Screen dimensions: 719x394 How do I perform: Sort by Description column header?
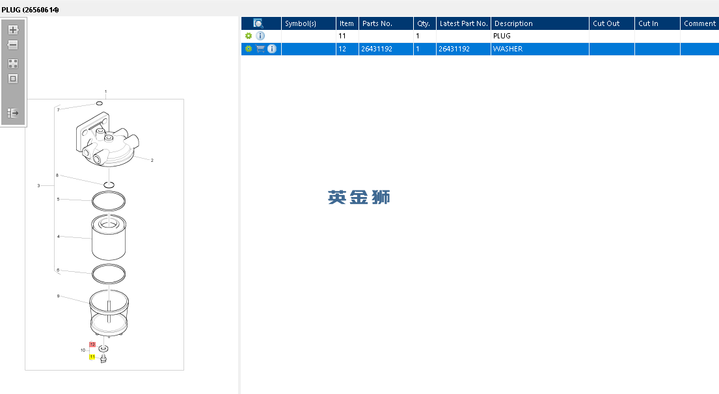(539, 23)
